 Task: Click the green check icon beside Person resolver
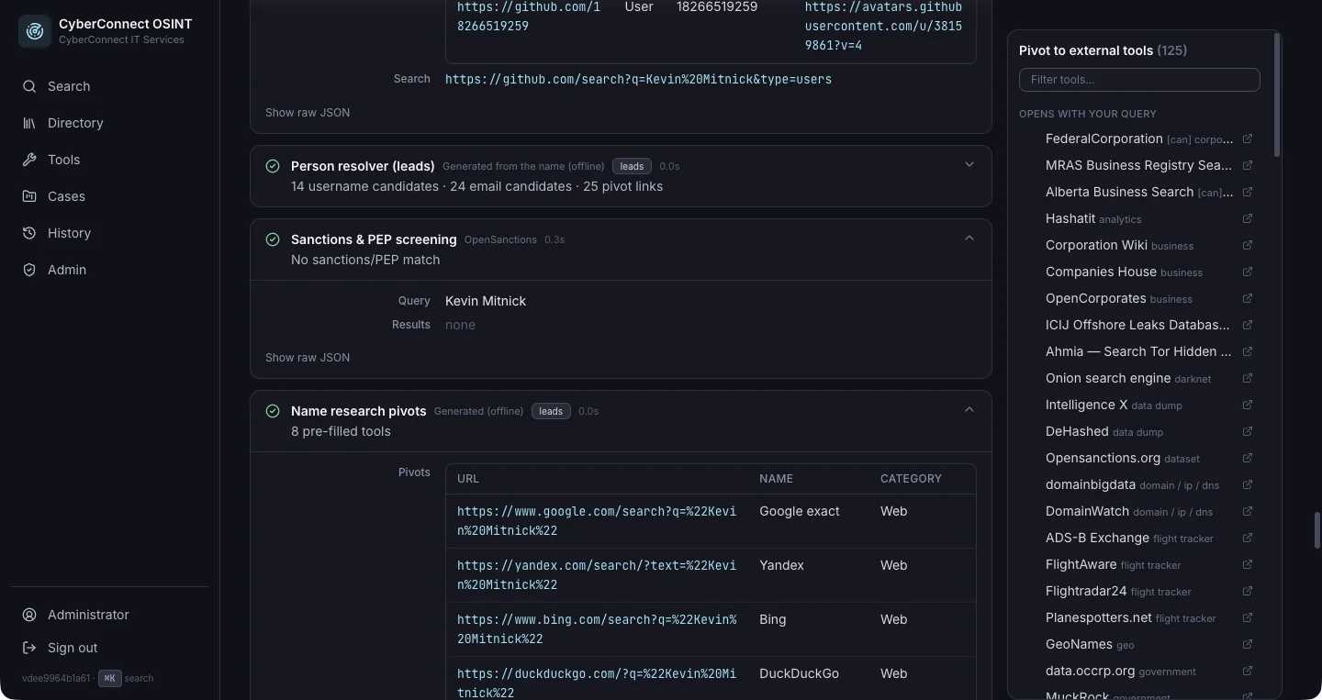273,166
